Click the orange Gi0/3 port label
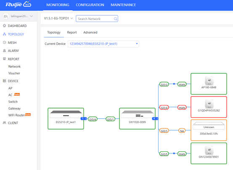 click(164, 131)
